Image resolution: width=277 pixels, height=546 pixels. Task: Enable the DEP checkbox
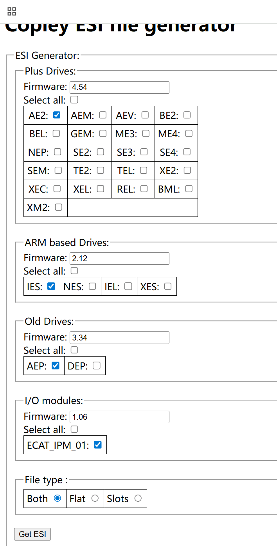(x=97, y=366)
